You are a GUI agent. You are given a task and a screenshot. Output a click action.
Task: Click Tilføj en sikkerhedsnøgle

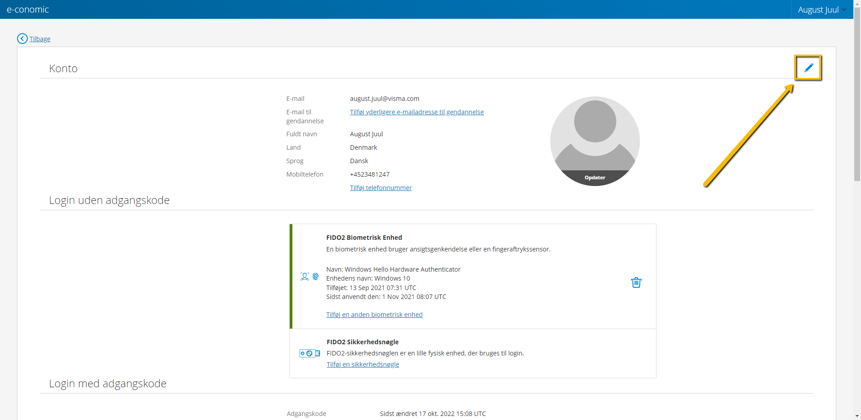362,364
